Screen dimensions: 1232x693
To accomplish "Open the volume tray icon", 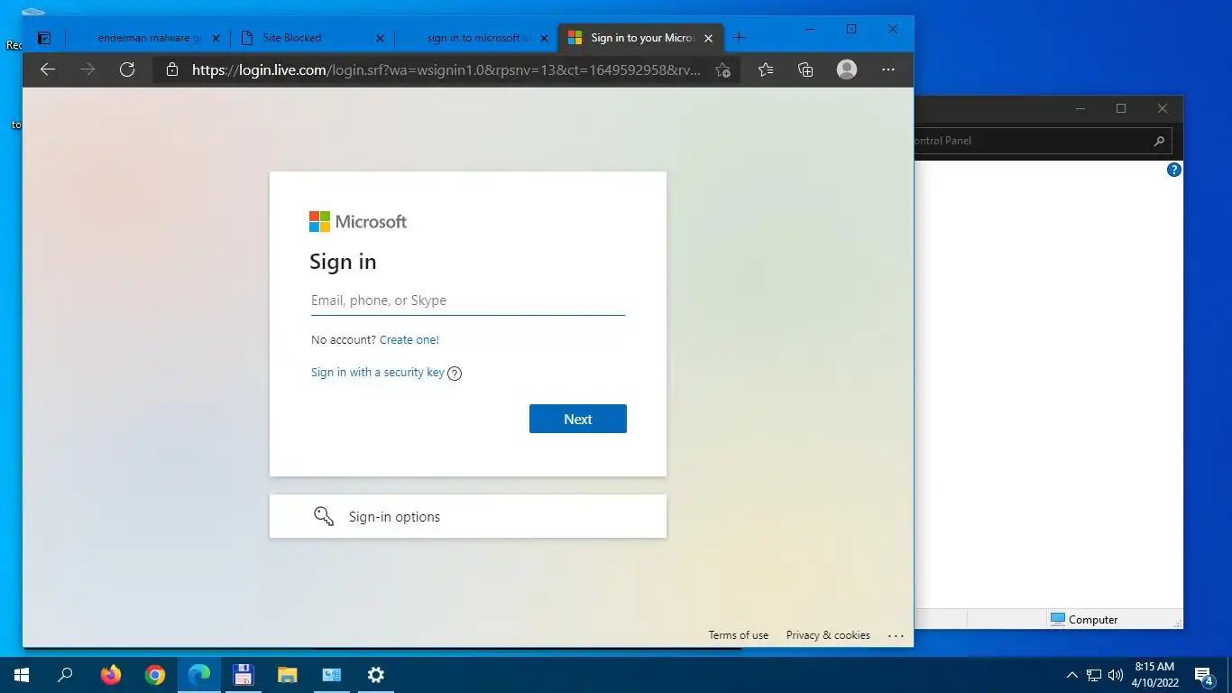I will [x=1116, y=675].
